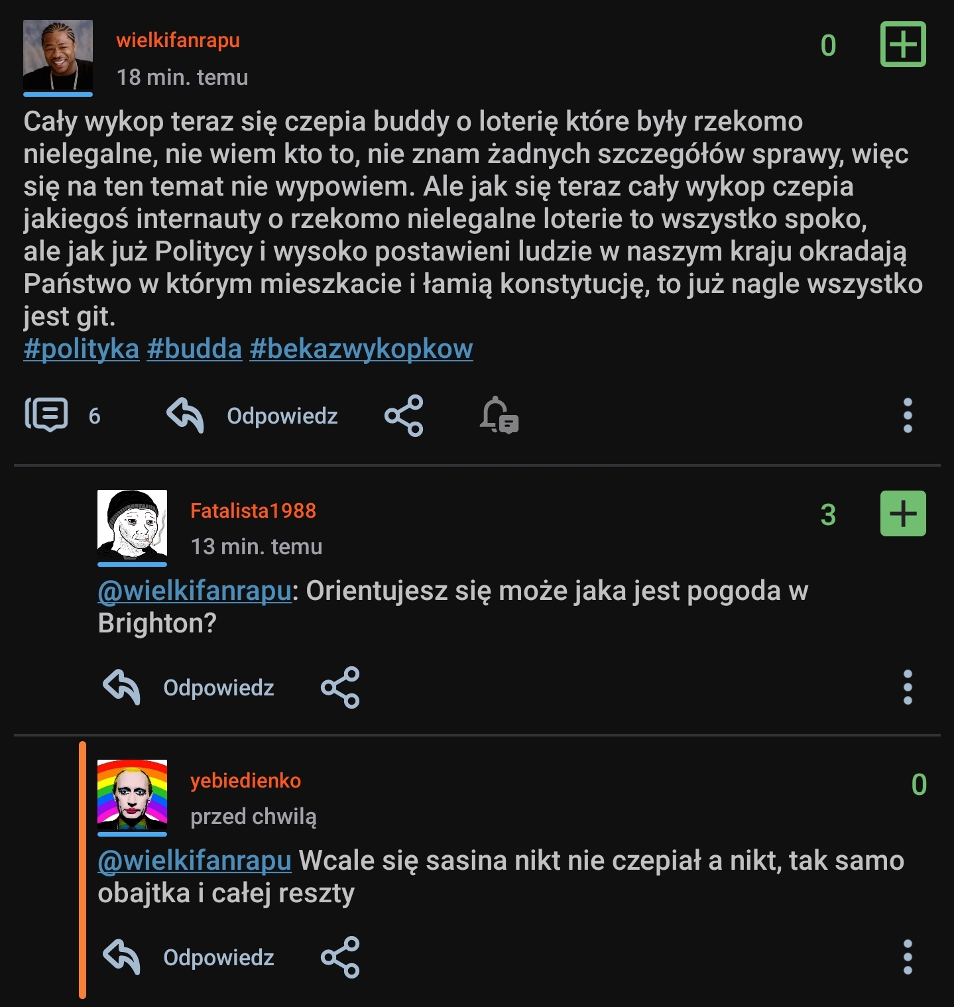View wielkifanrapu's avatar picture
Image resolution: width=954 pixels, height=1007 pixels.
(x=58, y=56)
